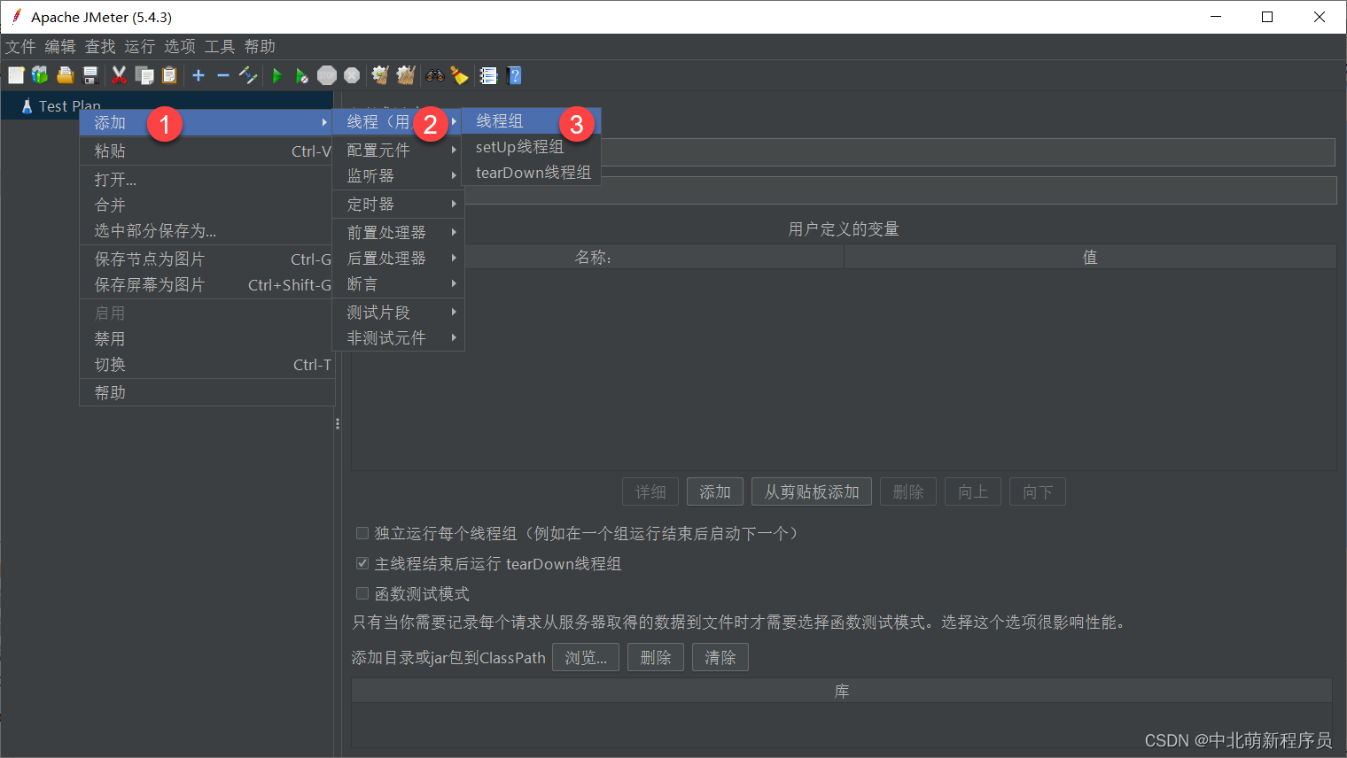Expand the 测试片段 submenu
Image resolution: width=1347 pixels, height=758 pixels.
click(x=398, y=312)
